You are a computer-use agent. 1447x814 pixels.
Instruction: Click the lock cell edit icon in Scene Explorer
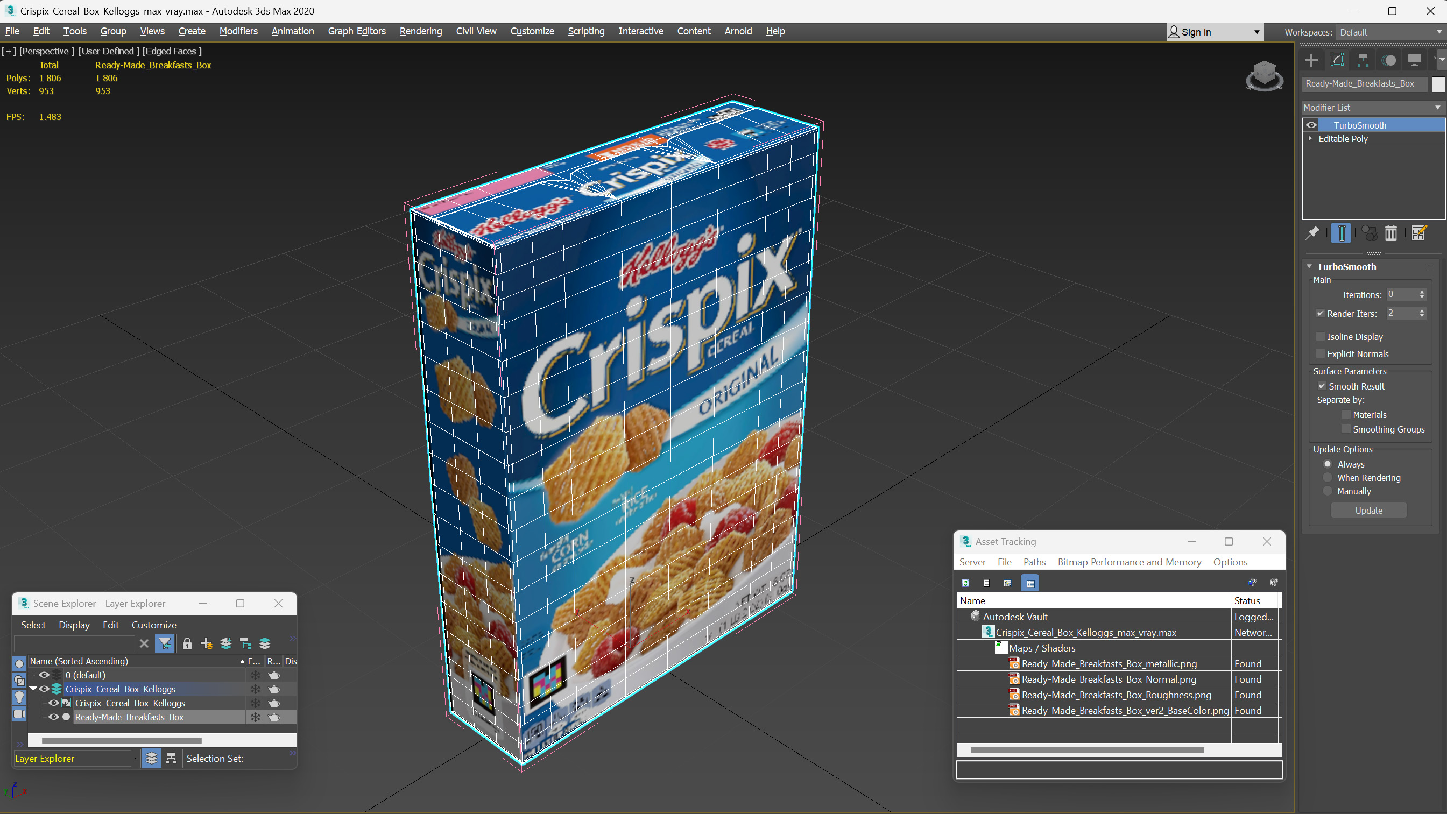click(x=187, y=644)
